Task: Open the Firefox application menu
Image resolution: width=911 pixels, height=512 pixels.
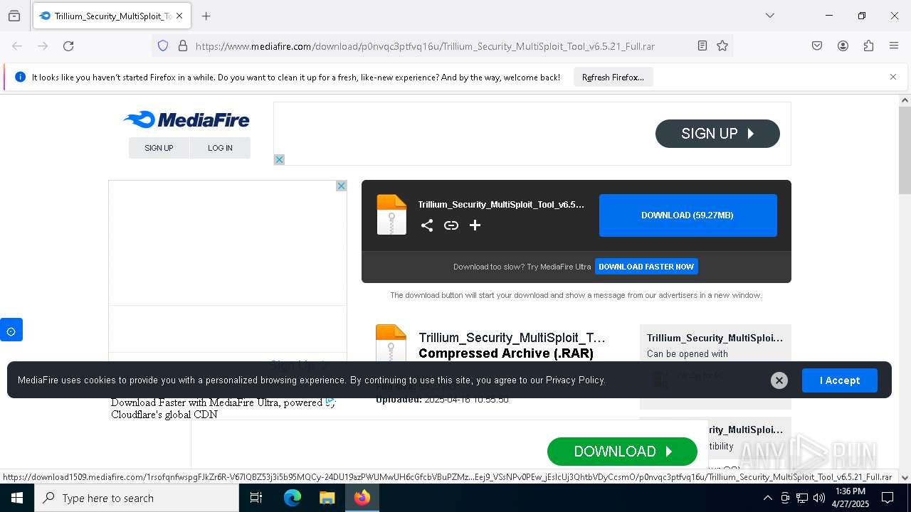Action: coord(894,46)
